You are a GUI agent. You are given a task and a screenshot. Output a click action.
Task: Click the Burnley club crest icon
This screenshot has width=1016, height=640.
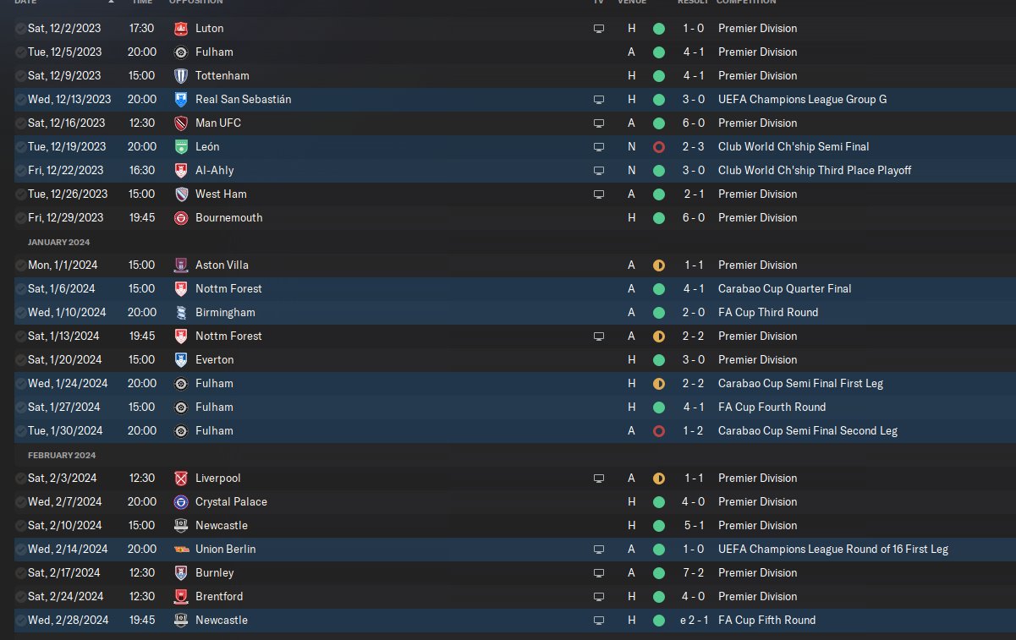tap(180, 573)
